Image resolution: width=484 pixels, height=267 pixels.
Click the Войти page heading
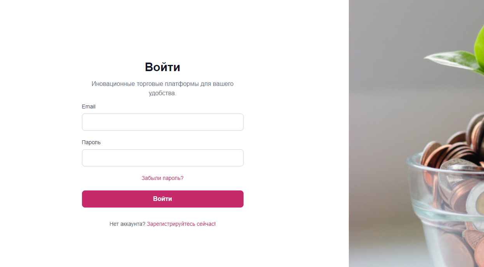(x=162, y=67)
